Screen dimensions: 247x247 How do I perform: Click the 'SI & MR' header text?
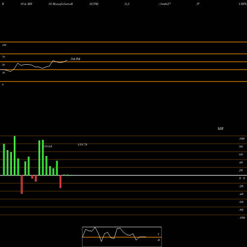pos(26,4)
